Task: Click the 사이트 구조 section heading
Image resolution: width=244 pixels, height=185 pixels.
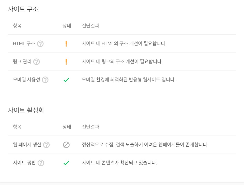Action: [23, 9]
